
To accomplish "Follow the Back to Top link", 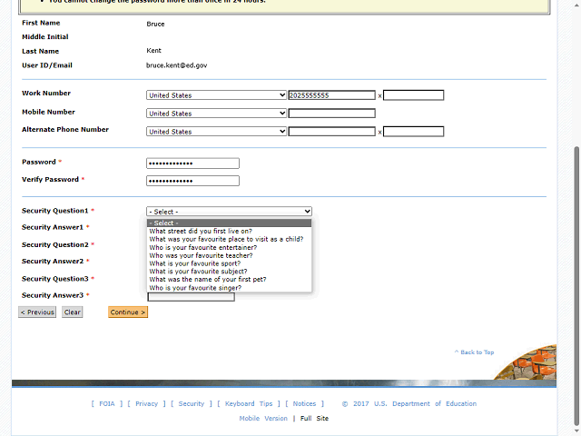I will (x=474, y=352).
